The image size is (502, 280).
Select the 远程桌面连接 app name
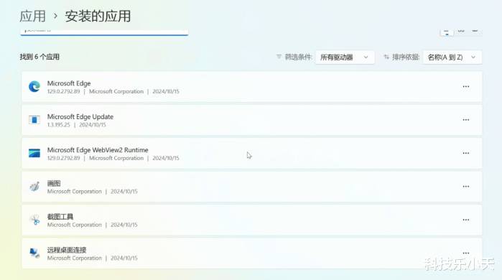(x=67, y=250)
